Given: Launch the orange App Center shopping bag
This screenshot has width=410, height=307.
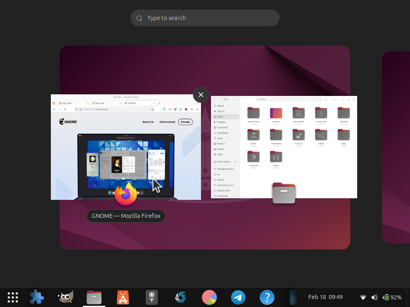Looking at the screenshot, I should click(x=123, y=297).
